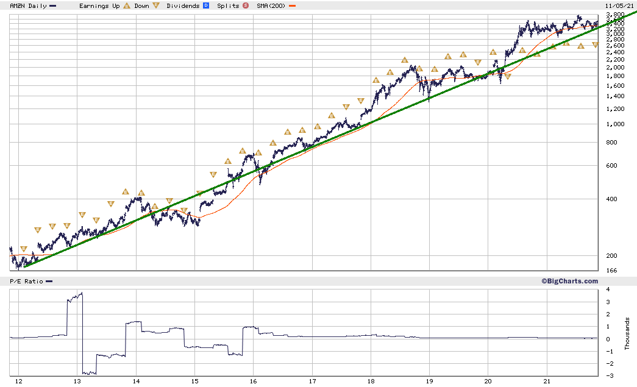Click the Earnings Down triangle legend icon
The width and height of the screenshot is (637, 387).
pyautogui.click(x=155, y=5)
